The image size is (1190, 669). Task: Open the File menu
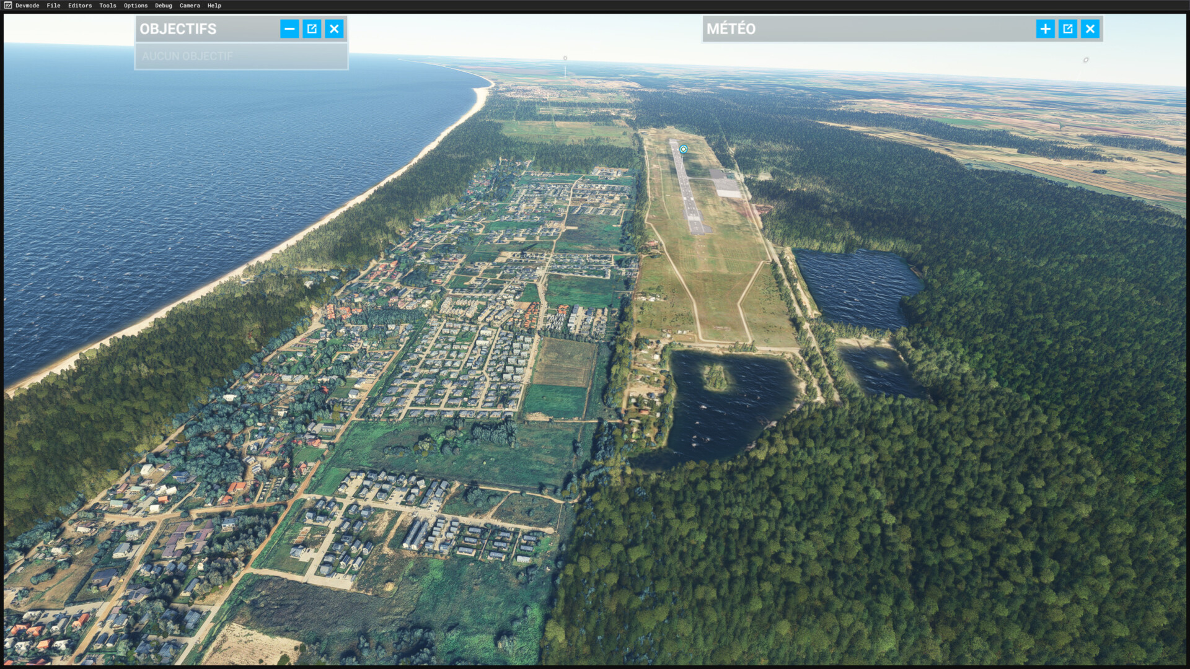[x=53, y=5]
